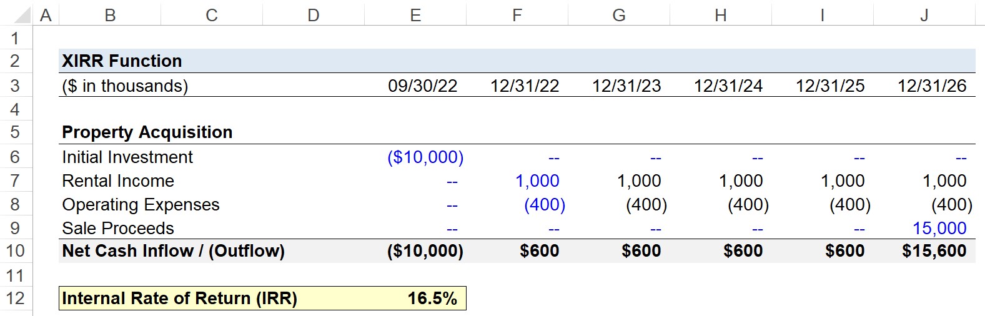This screenshot has height=316, width=985.
Task: Click the XIRR Function title cell
Action: point(122,61)
